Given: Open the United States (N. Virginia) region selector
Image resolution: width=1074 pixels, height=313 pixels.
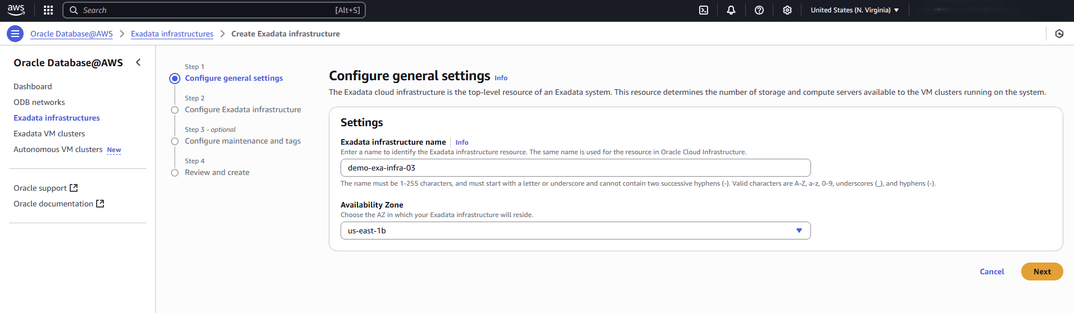Looking at the screenshot, I should pos(855,10).
